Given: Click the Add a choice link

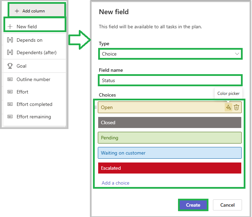Looking at the screenshot, I should point(115,183).
